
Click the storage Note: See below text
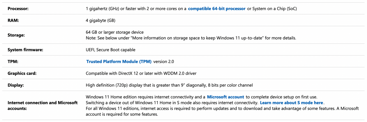click(191, 38)
